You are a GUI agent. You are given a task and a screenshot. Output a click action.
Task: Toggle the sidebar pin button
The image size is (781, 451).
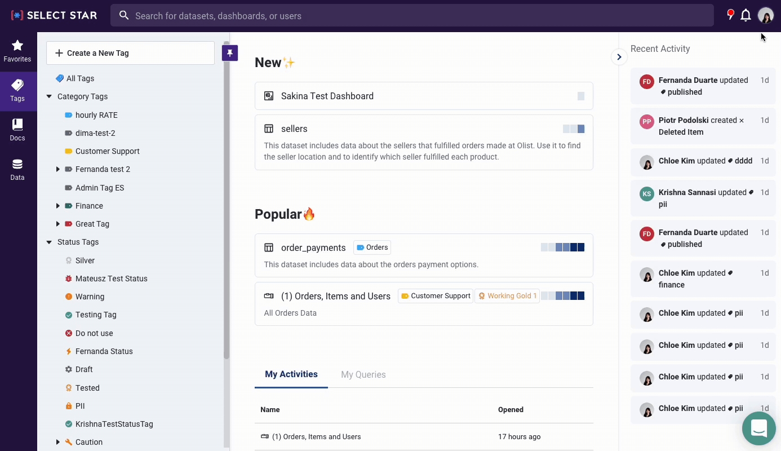point(230,53)
